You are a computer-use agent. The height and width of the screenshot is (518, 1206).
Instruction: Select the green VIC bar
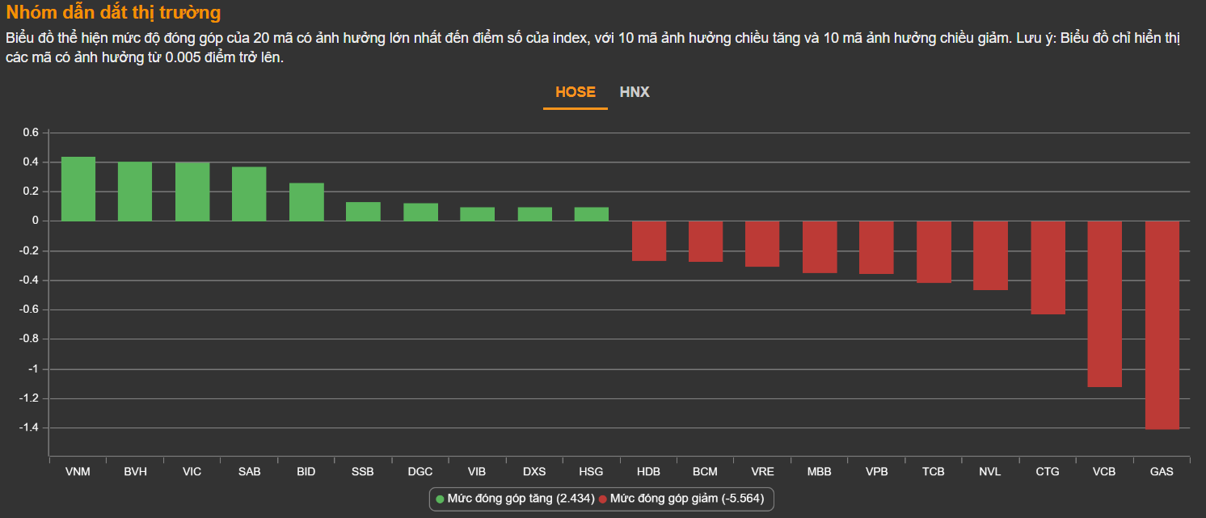192,192
